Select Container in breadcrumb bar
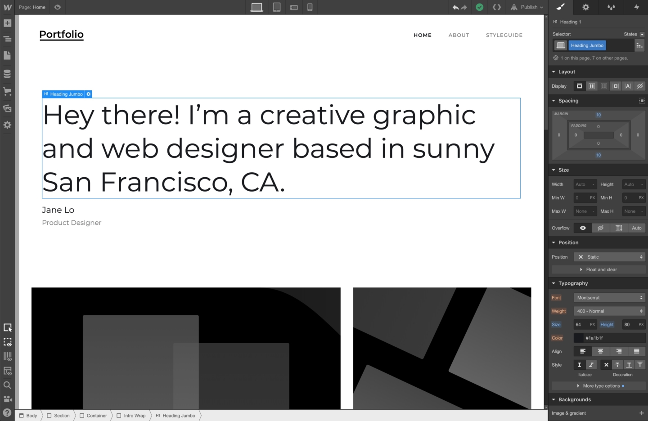648x421 pixels. (93, 416)
